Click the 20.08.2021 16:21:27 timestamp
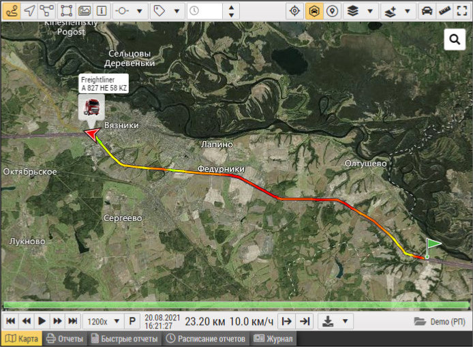The width and height of the screenshot is (473, 347). tap(162, 322)
